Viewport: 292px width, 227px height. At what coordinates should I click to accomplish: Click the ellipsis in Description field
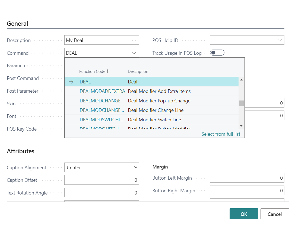tap(134, 40)
